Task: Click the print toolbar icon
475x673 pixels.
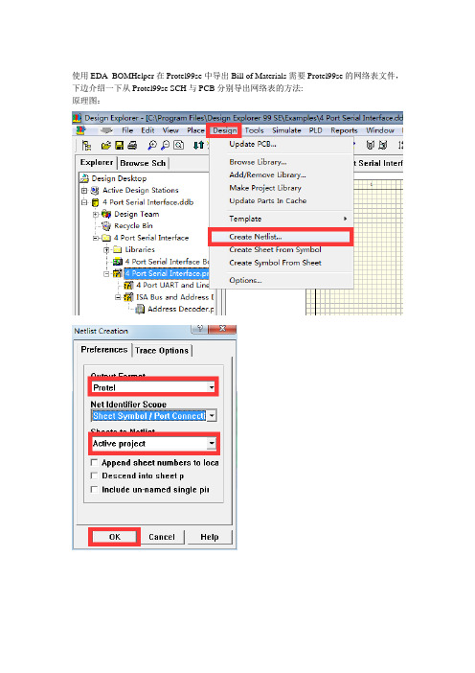Action: tap(132, 146)
